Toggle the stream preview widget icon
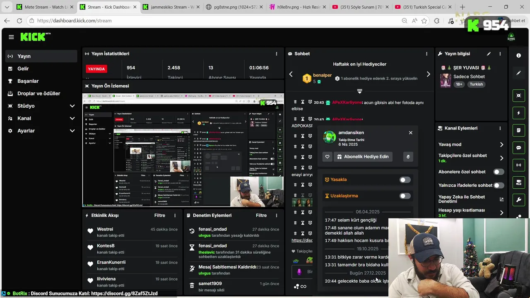 (518, 96)
